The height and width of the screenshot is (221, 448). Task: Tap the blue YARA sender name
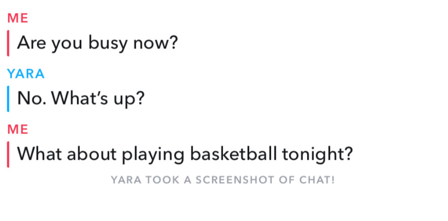[x=26, y=74]
